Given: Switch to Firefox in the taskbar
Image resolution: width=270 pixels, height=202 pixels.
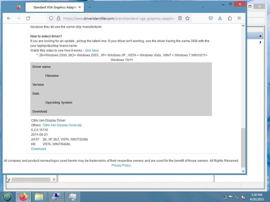Looking at the screenshot, I should pos(23,197).
